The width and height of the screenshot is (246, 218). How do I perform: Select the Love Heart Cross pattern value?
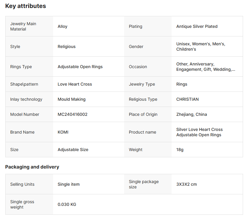tap(75, 84)
